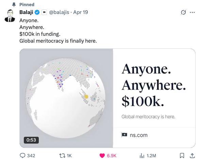Click the flag affiliation badge beside Balaji

coord(44,12)
